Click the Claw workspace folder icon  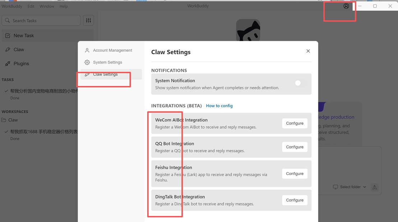coord(4,120)
